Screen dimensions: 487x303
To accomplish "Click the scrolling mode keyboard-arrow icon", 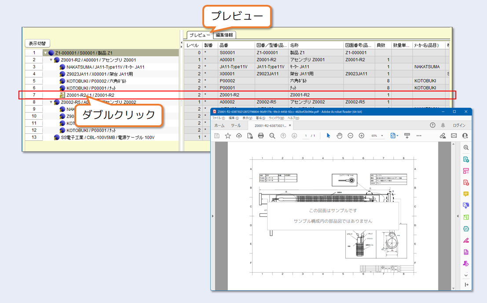I will pos(407,135).
